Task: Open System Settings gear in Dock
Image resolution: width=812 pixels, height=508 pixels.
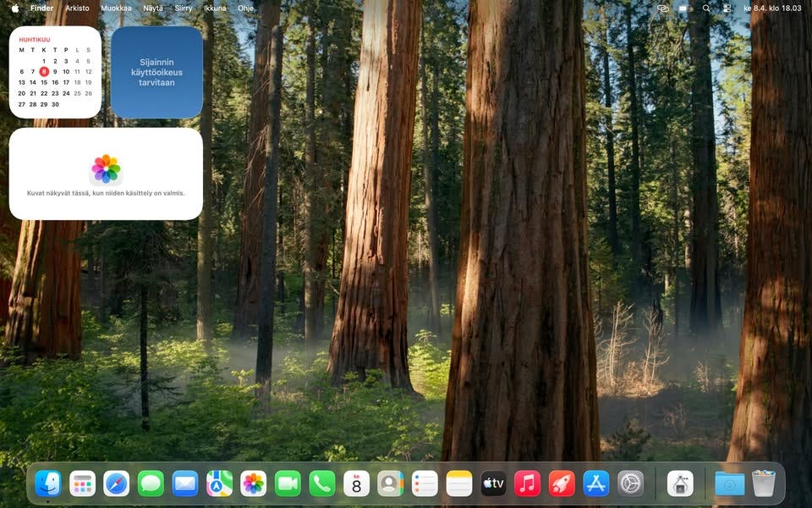Action: click(630, 483)
